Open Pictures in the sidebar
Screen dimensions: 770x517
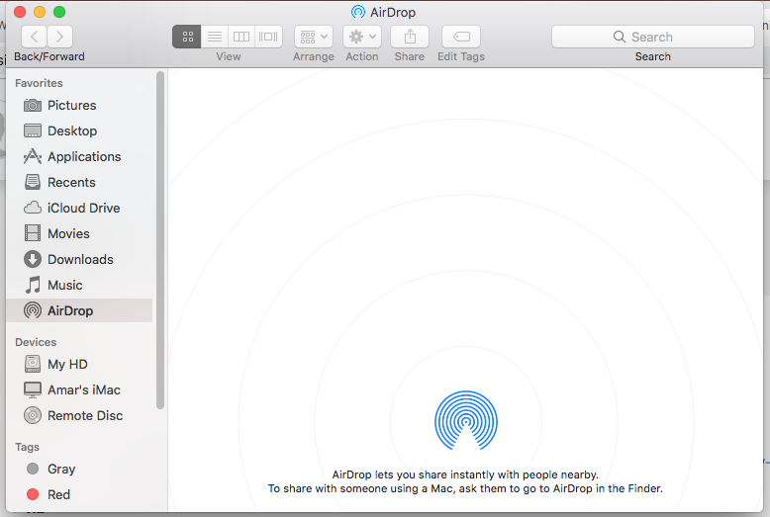point(79,106)
